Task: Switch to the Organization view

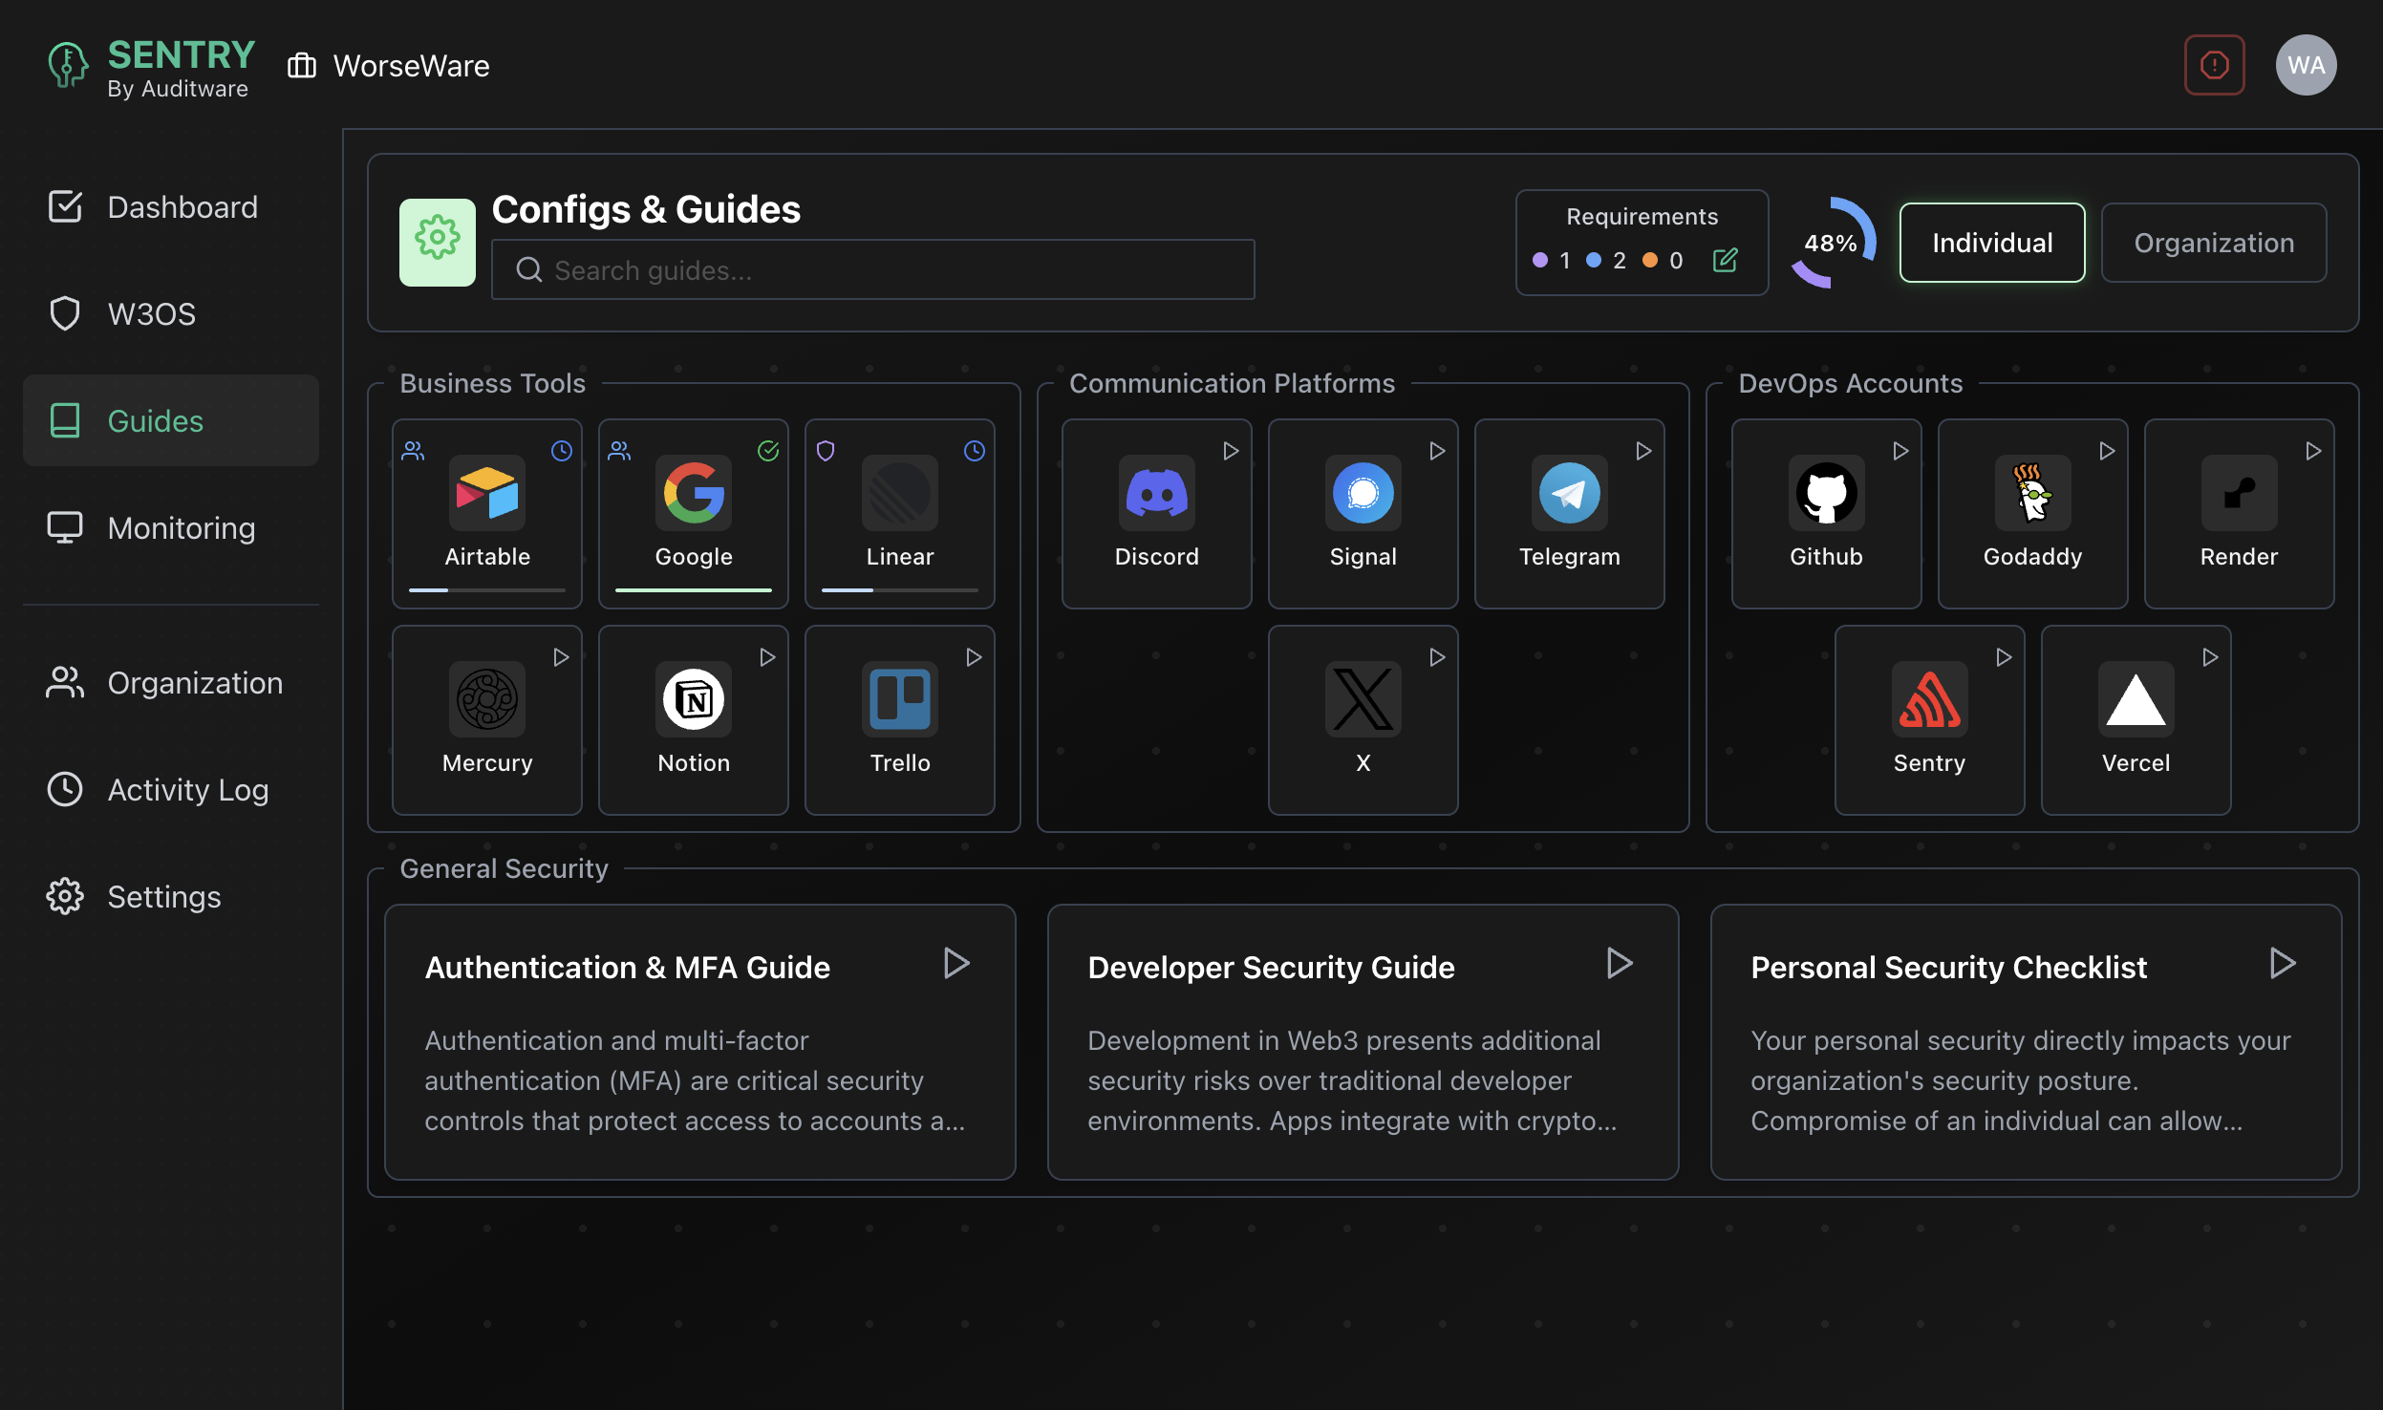Action: click(2213, 242)
